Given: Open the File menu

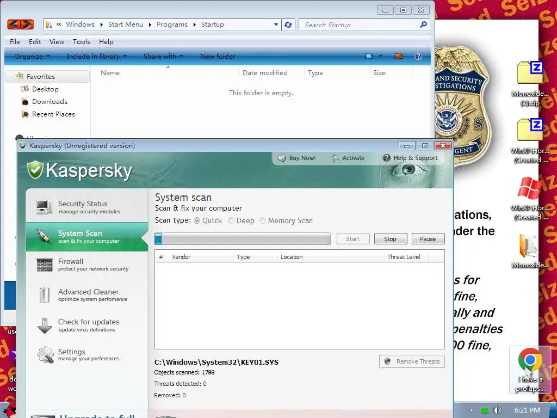Looking at the screenshot, I should 15,41.
